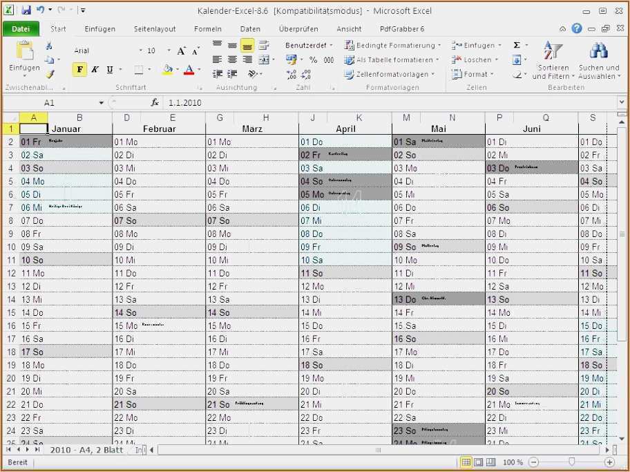Apply accounting number format icon
This screenshot has width=630, height=472.
tap(291, 59)
